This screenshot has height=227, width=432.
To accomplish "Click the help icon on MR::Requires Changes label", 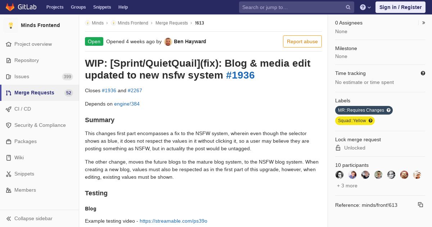I will 388,110.
